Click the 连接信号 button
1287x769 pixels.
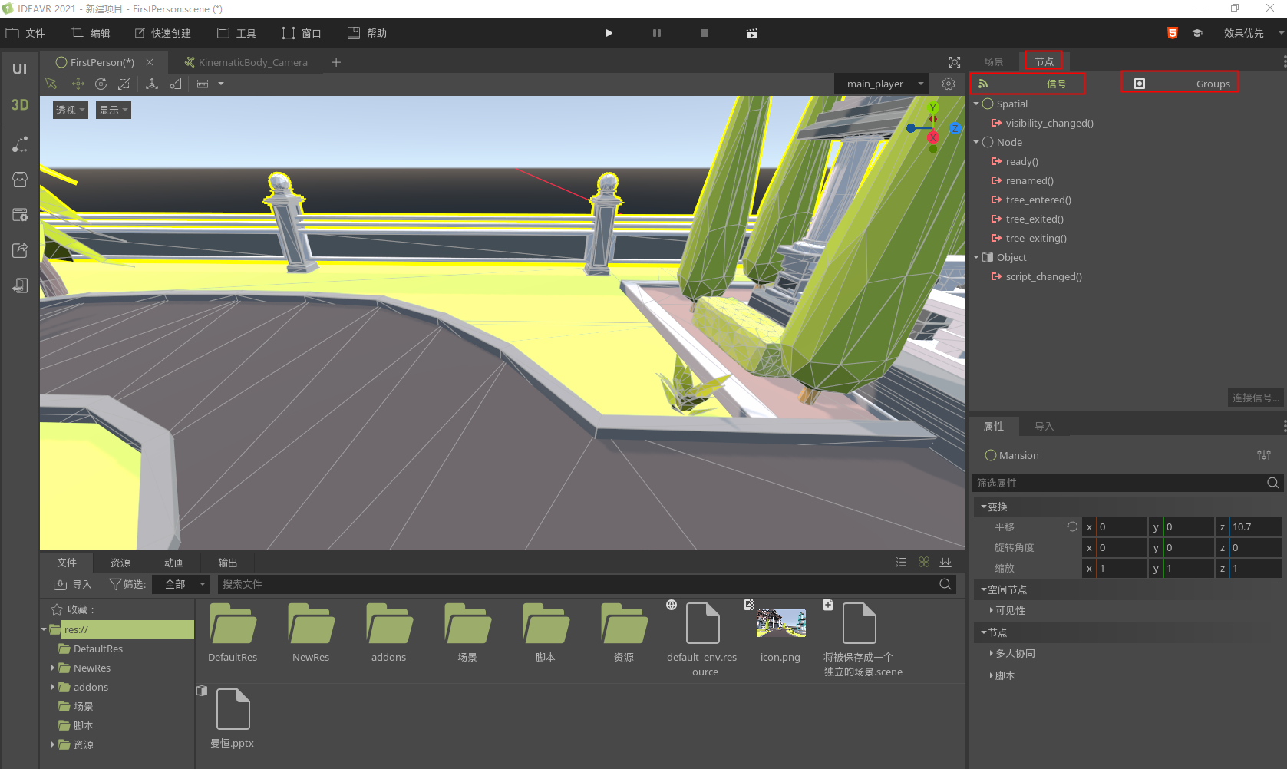click(x=1256, y=398)
